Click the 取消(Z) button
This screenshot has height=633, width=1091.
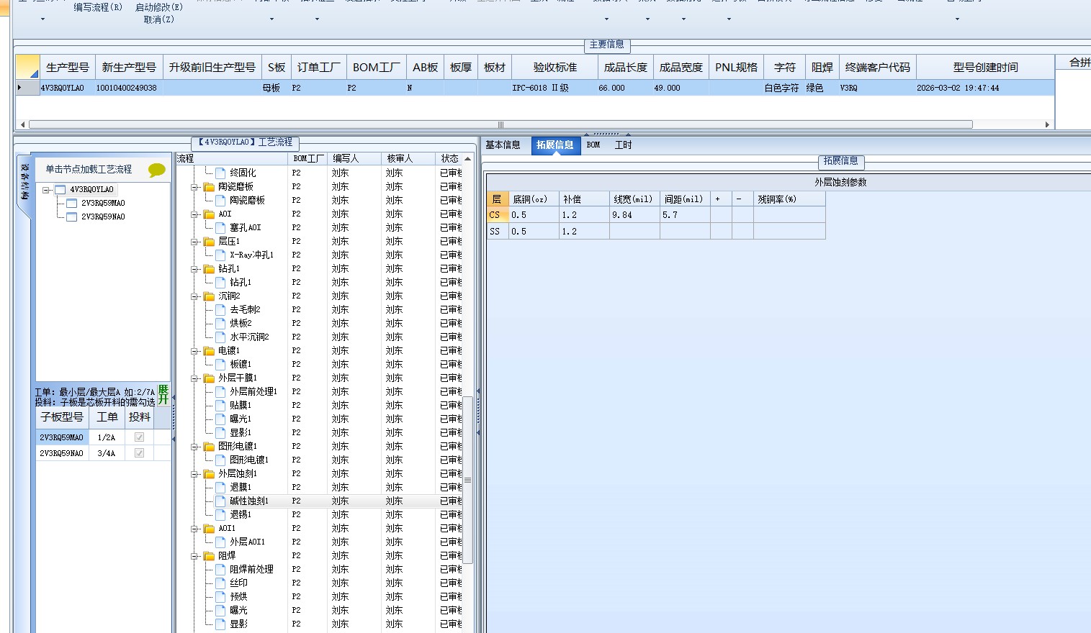[x=159, y=19]
